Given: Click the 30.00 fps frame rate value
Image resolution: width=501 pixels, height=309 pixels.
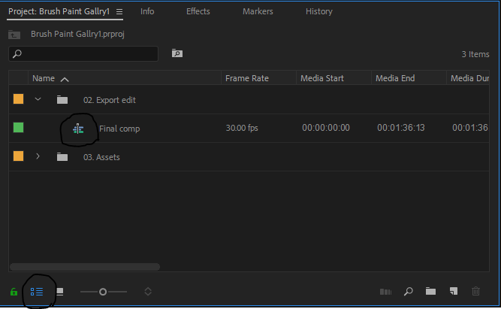Looking at the screenshot, I should coord(242,128).
